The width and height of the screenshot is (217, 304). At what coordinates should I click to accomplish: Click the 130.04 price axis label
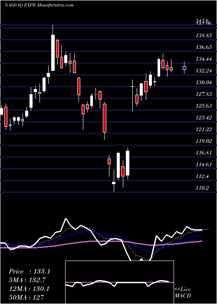point(204,83)
